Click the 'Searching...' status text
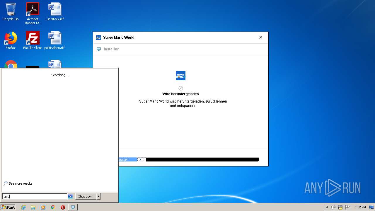The width and height of the screenshot is (375, 211). click(x=60, y=75)
